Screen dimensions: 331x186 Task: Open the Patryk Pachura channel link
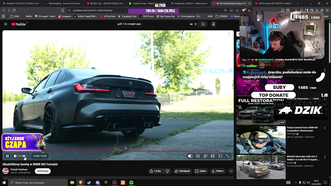(19, 169)
